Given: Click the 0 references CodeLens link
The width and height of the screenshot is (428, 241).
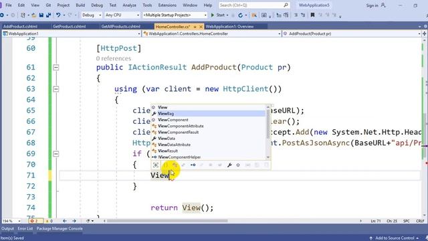Looking at the screenshot, I should (x=113, y=58).
